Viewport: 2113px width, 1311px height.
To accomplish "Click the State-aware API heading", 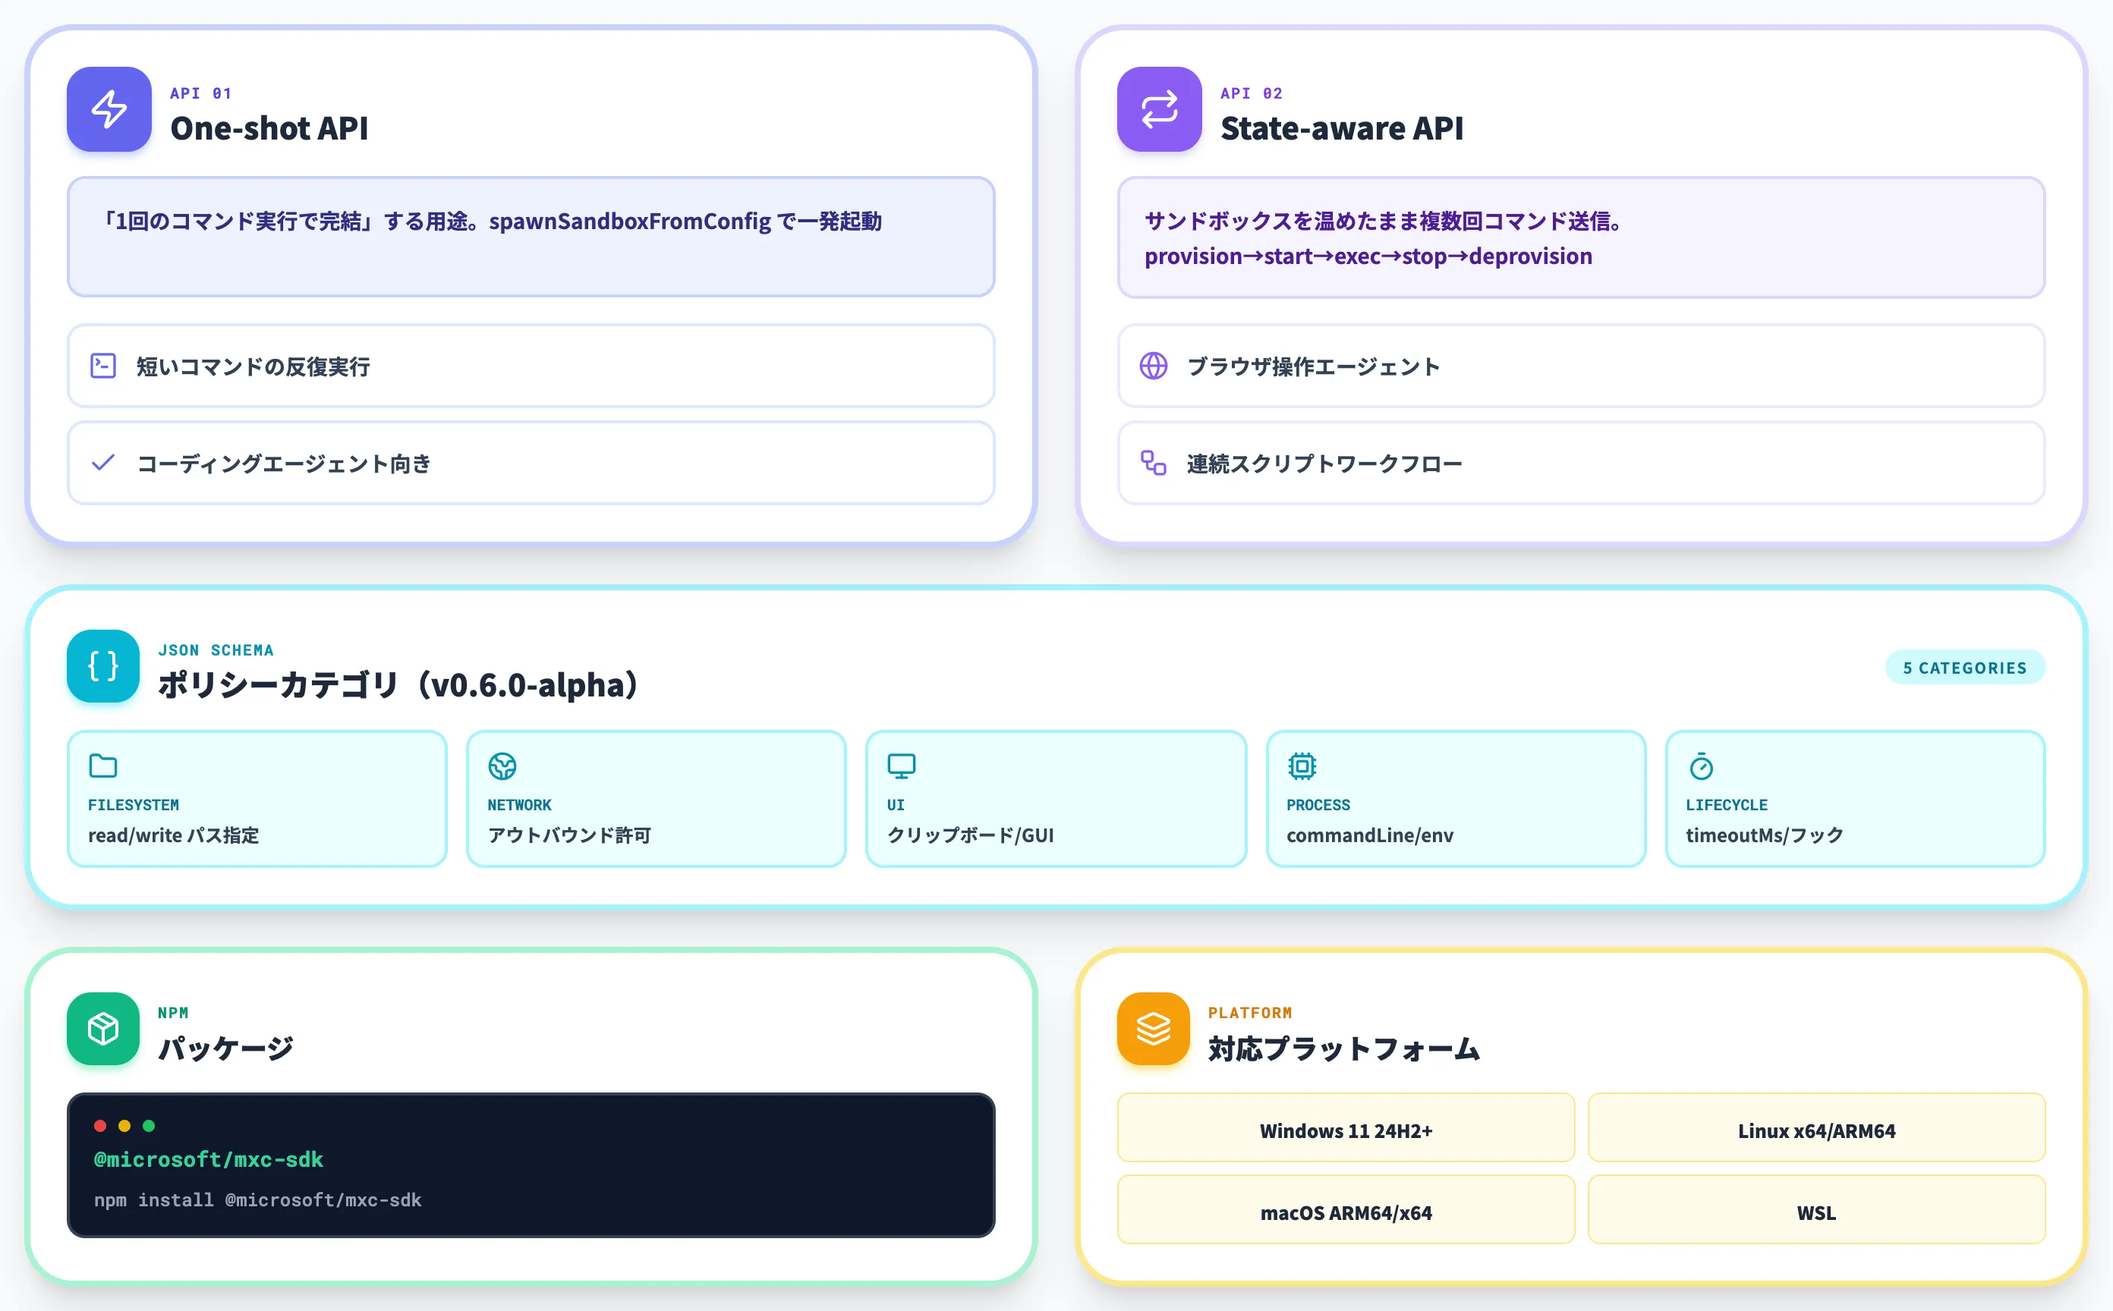I will (x=1341, y=128).
